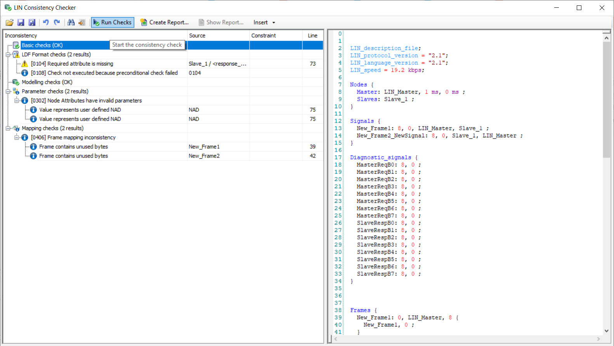Click the greyed-out Show Report button
Viewport: 614px width, 346px height.
coord(221,22)
